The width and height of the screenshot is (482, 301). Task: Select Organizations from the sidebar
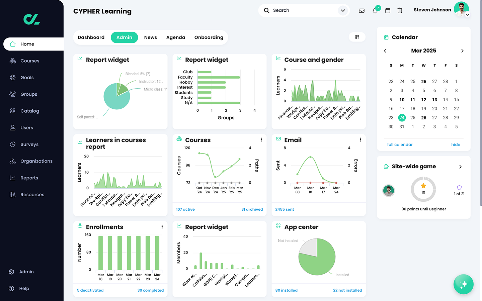[x=36, y=161]
